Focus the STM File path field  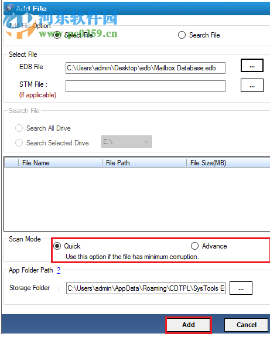(145, 86)
